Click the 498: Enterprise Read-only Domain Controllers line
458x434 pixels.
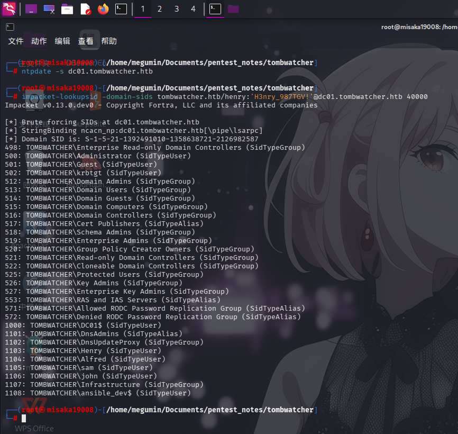155,148
